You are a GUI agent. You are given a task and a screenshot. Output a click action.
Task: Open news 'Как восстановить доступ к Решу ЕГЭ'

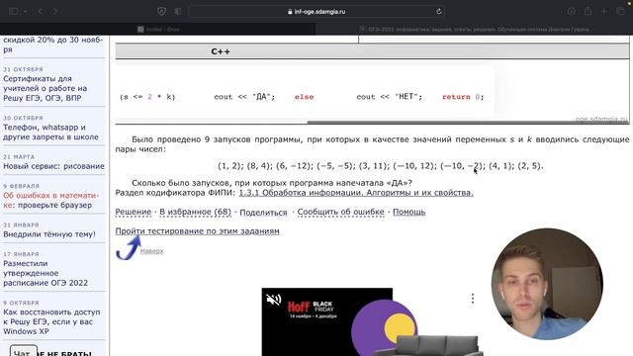pyautogui.click(x=51, y=321)
